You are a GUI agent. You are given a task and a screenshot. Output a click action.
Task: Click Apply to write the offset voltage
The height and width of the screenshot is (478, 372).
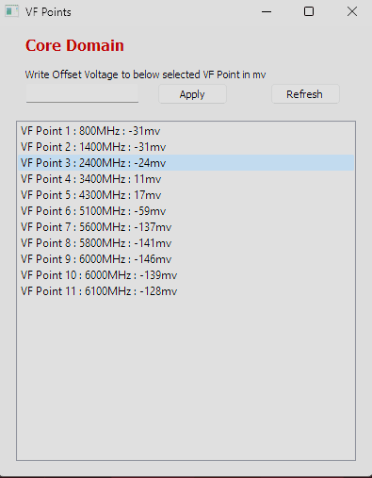point(192,94)
